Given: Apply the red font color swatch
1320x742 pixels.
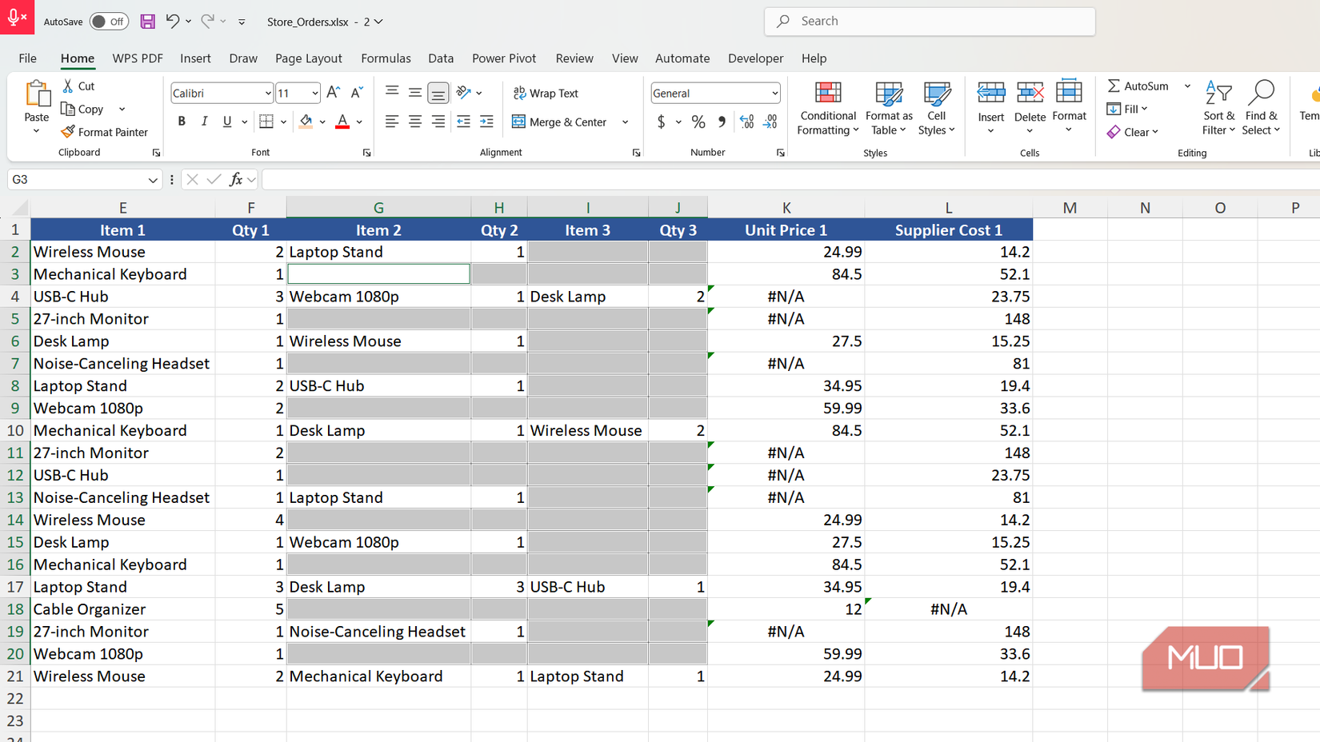Looking at the screenshot, I should 342,122.
